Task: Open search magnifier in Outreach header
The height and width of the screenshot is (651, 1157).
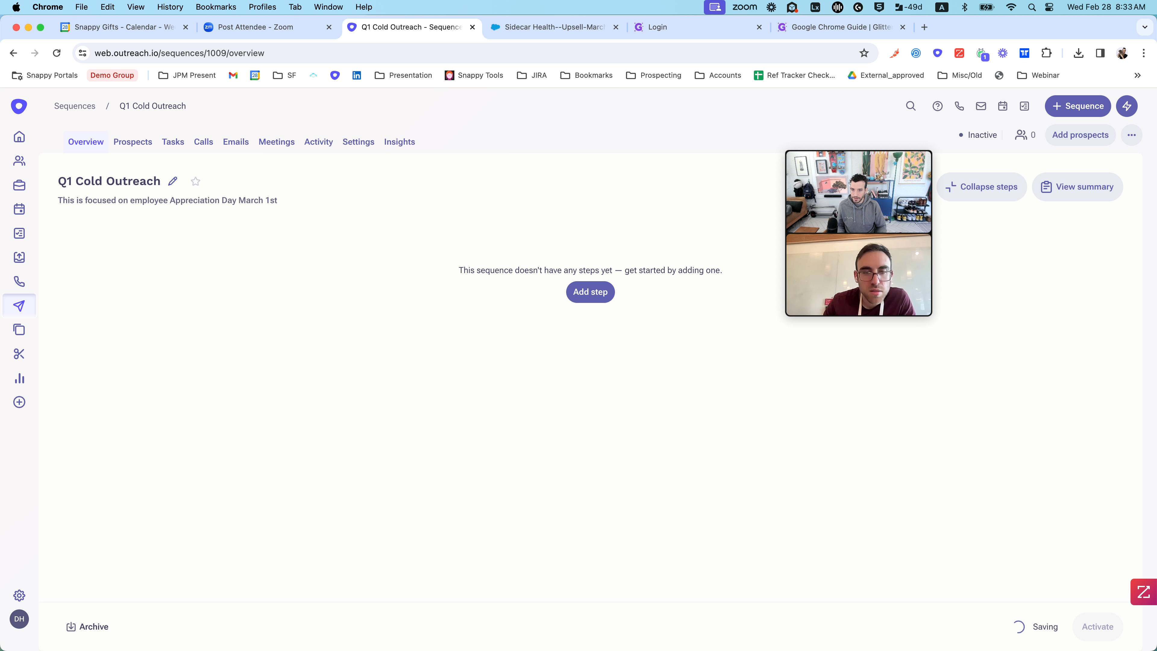Action: point(911,106)
